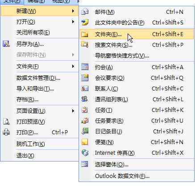This screenshot has height=186, width=195.
Task: Create new 约会(A)
Action: (137, 67)
